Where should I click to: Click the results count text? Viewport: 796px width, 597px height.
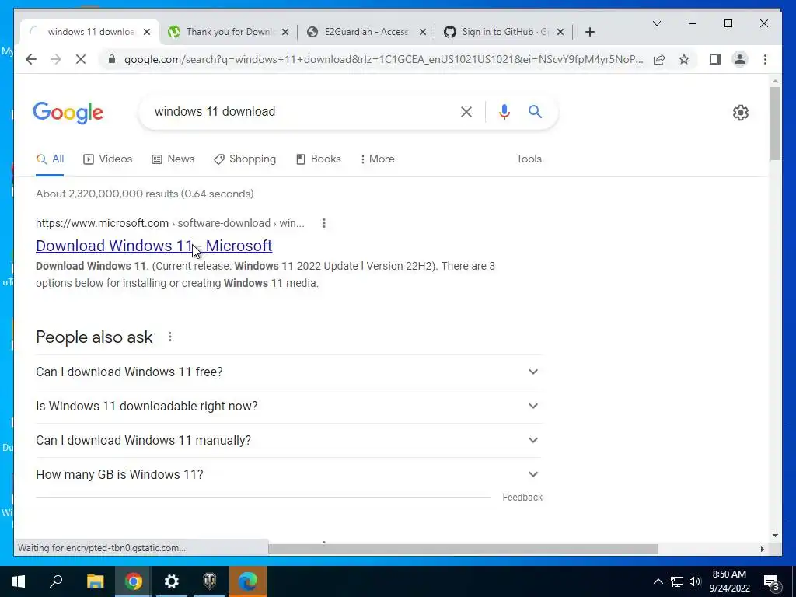tap(145, 194)
